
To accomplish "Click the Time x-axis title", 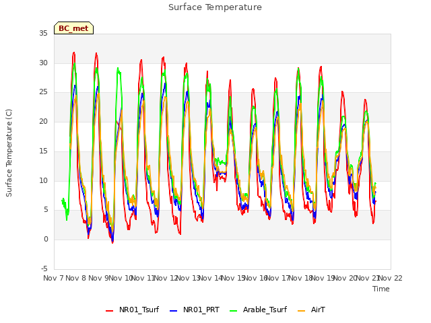I will coord(381,289).
